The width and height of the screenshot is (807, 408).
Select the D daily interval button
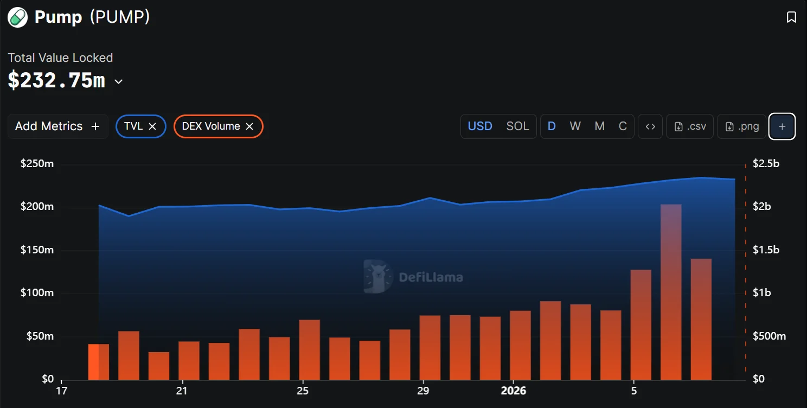pos(552,126)
